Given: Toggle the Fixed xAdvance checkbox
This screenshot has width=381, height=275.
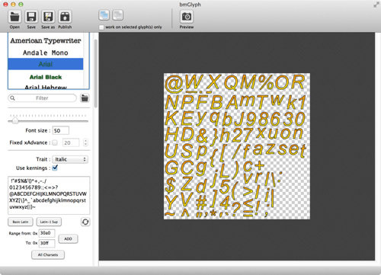Looking at the screenshot, I should 55,142.
